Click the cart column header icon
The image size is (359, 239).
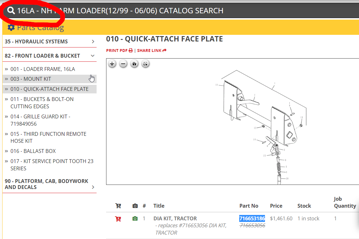pos(118,206)
